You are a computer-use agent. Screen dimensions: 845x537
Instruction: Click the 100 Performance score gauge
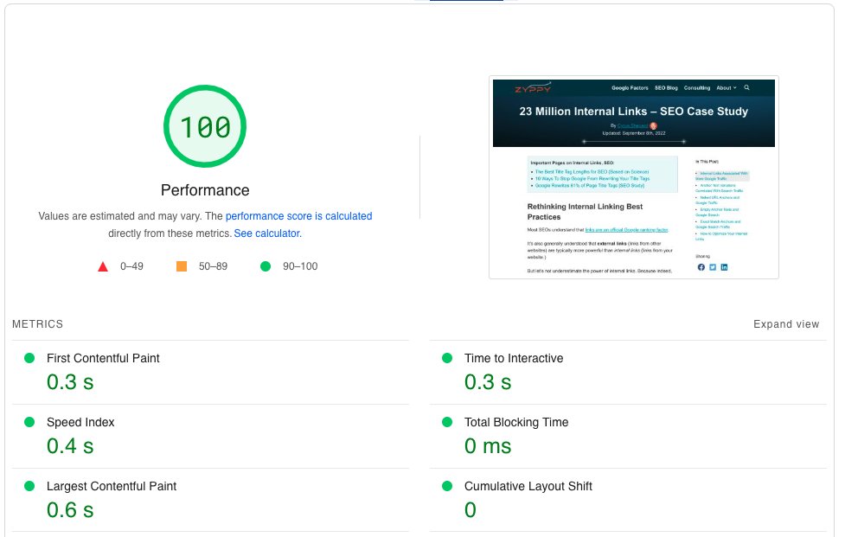click(x=204, y=126)
